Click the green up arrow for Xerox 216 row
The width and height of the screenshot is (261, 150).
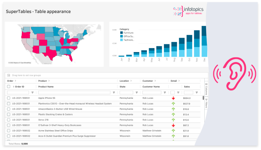[174, 120]
